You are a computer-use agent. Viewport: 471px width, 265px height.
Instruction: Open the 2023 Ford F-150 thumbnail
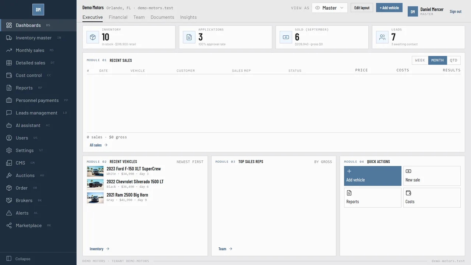[x=95, y=172]
